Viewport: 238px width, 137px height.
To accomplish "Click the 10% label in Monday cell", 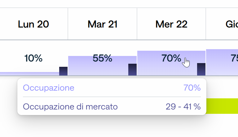I will click(33, 58).
